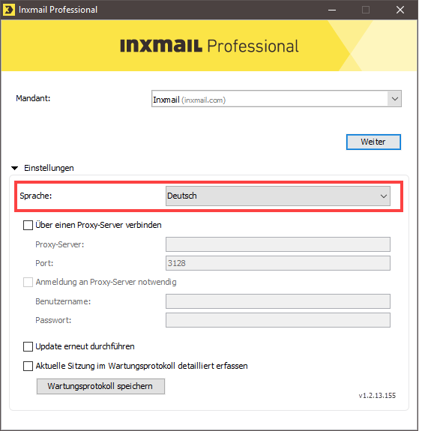The image size is (422, 431).
Task: Toggle 'Anmeldung an Proxy-Server notwendig' checkbox
Action: pyautogui.click(x=28, y=283)
